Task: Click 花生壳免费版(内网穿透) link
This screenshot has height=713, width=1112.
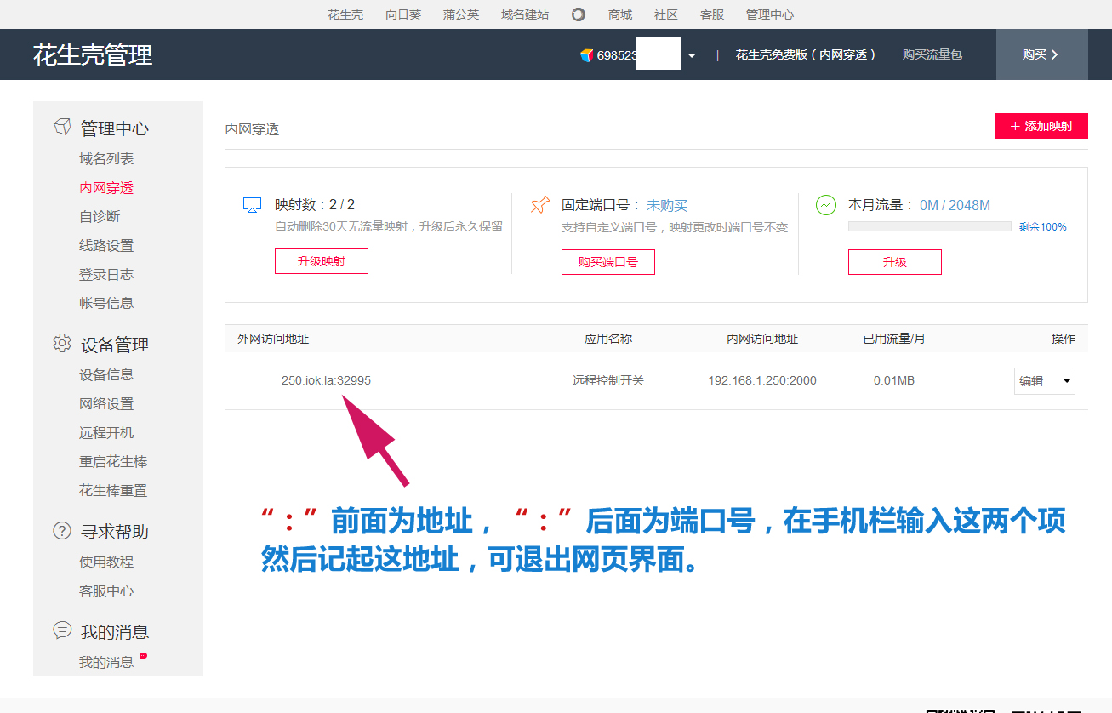Action: [x=806, y=54]
